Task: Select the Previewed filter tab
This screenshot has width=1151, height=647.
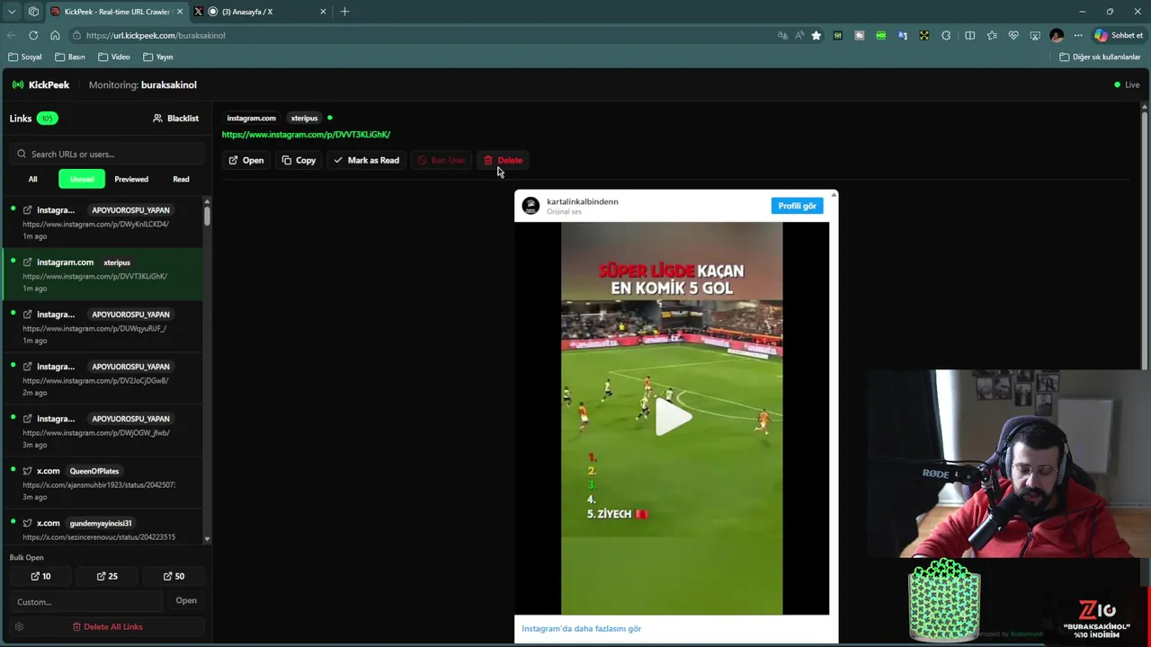Action: tap(131, 179)
